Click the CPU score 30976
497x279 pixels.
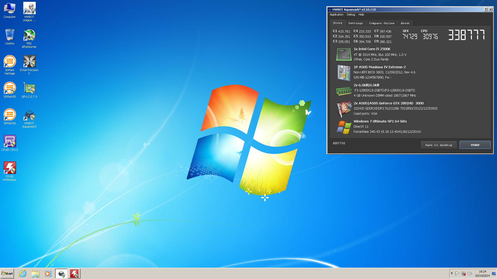430,36
